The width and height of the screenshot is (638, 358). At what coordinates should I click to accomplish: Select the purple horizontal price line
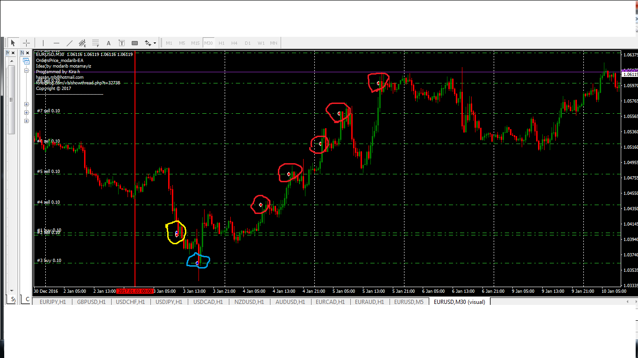[327, 72]
